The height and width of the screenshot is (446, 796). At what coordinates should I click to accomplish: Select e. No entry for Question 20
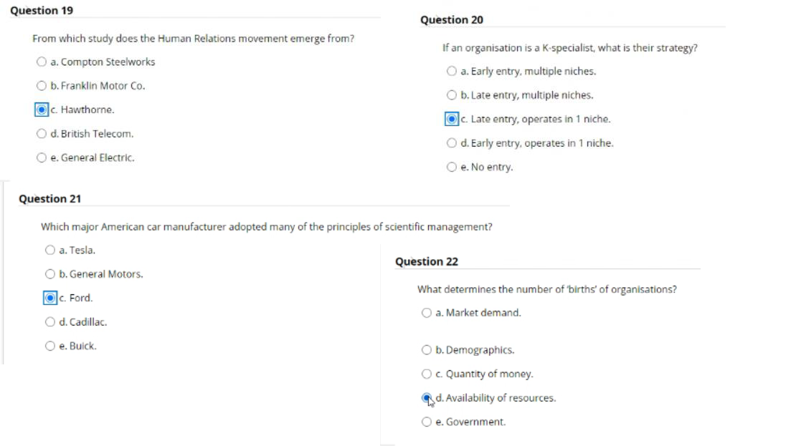coord(451,166)
